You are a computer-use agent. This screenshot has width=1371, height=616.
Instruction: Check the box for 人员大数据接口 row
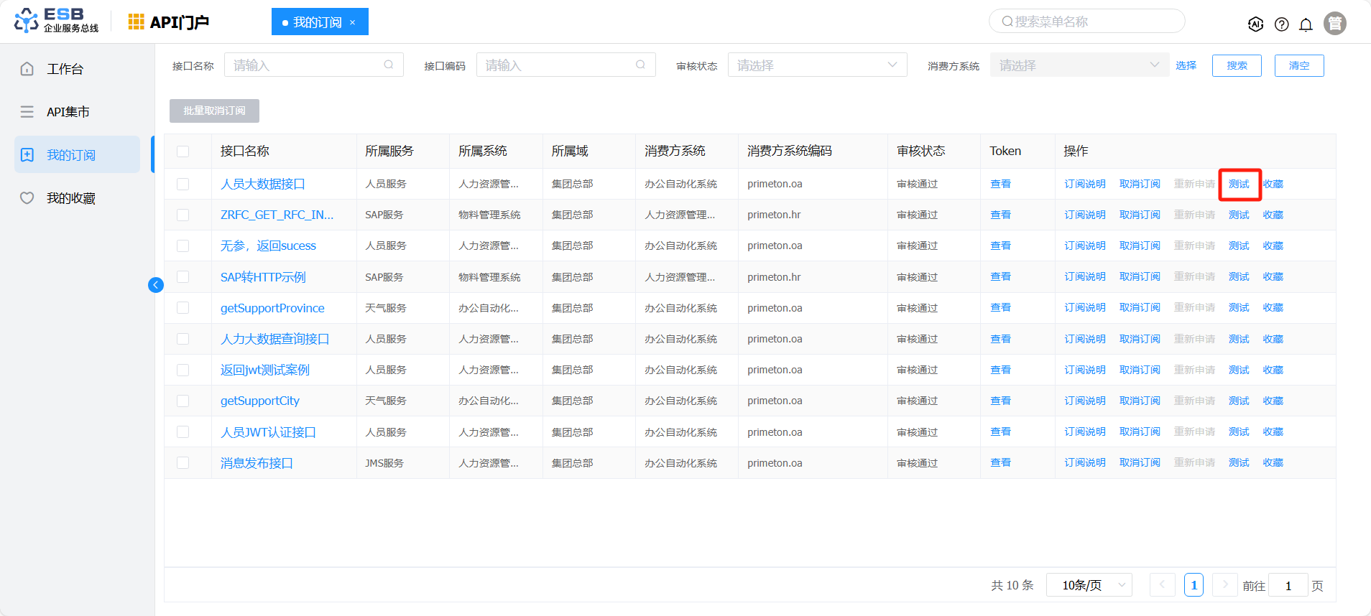point(183,185)
